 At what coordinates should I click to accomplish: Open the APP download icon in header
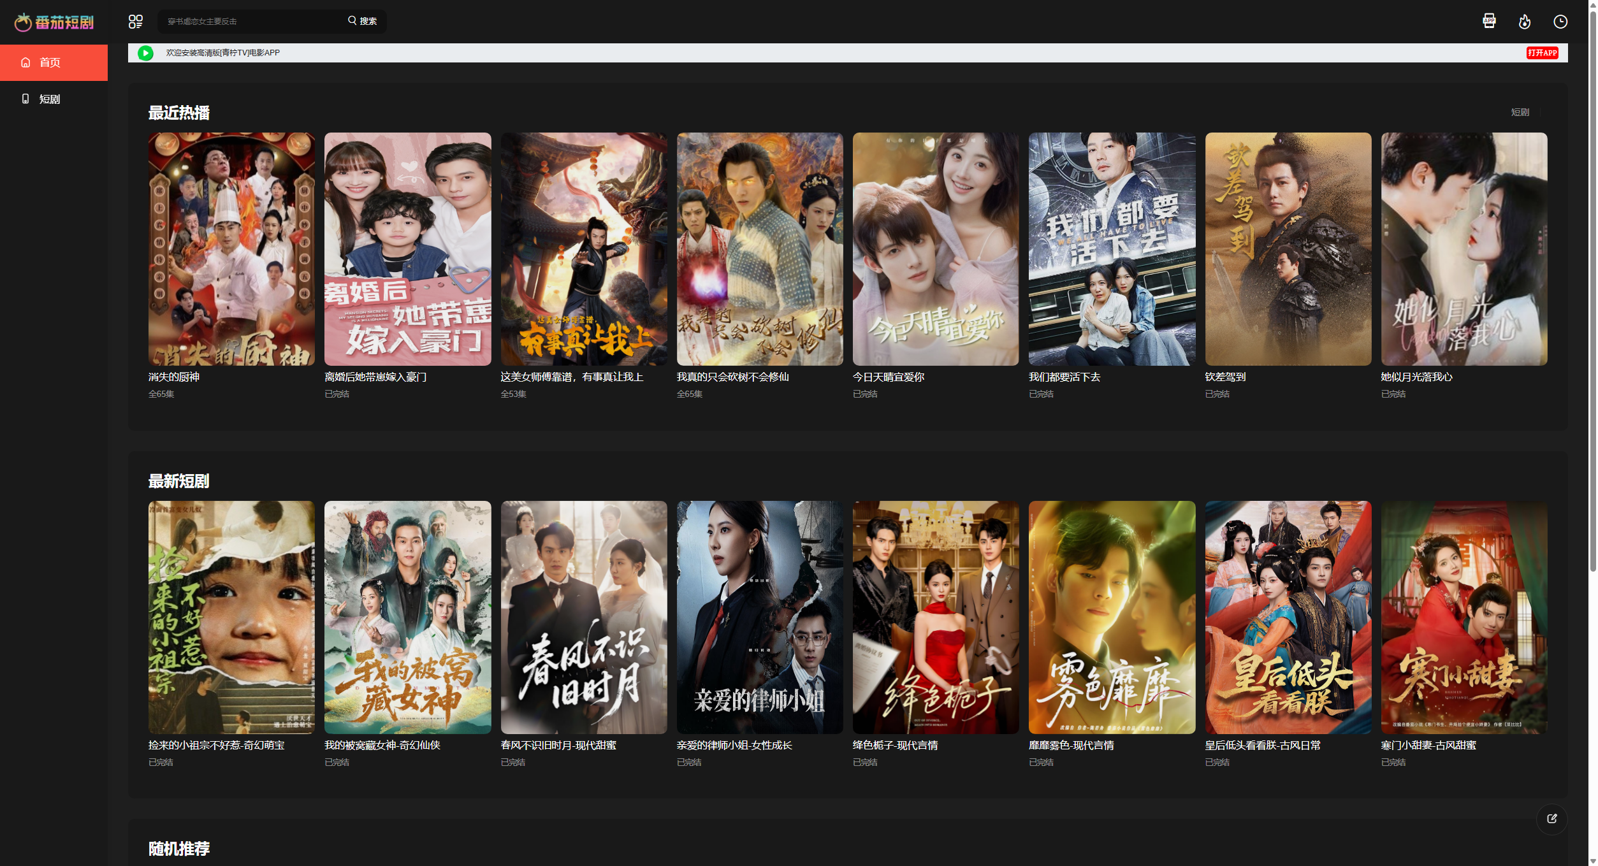(x=1489, y=22)
